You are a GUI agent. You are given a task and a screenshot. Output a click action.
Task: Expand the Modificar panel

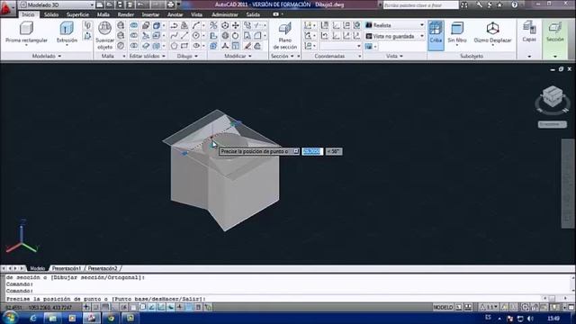click(x=238, y=56)
